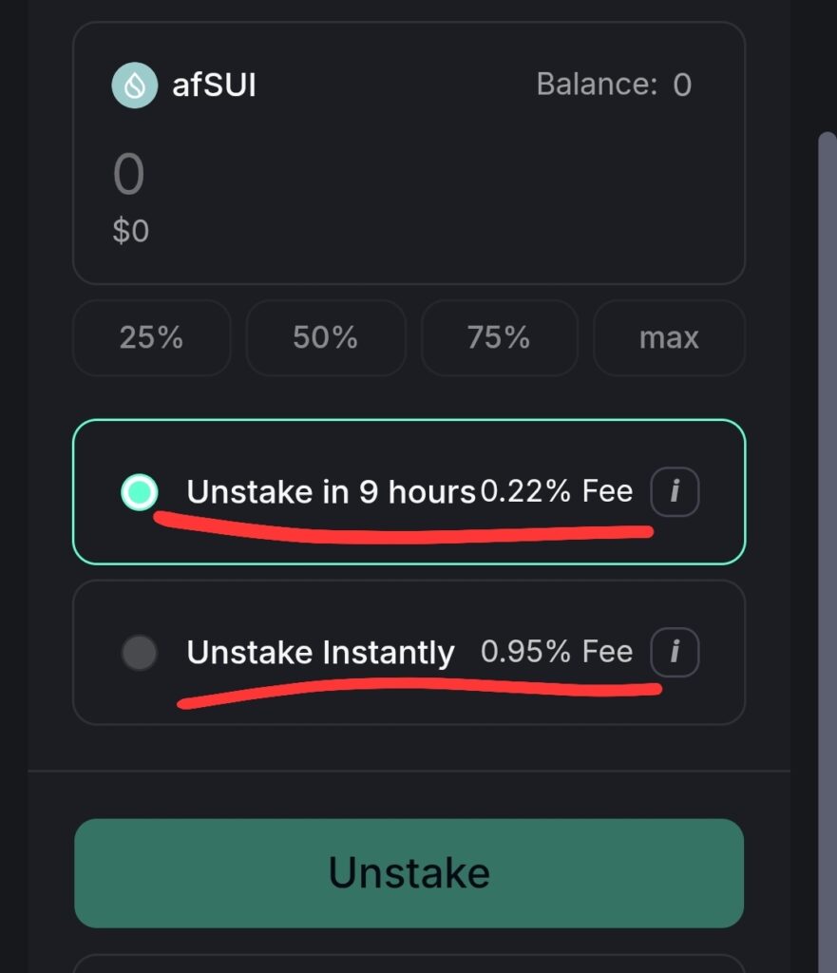Click the afSUI token name text

click(x=215, y=85)
